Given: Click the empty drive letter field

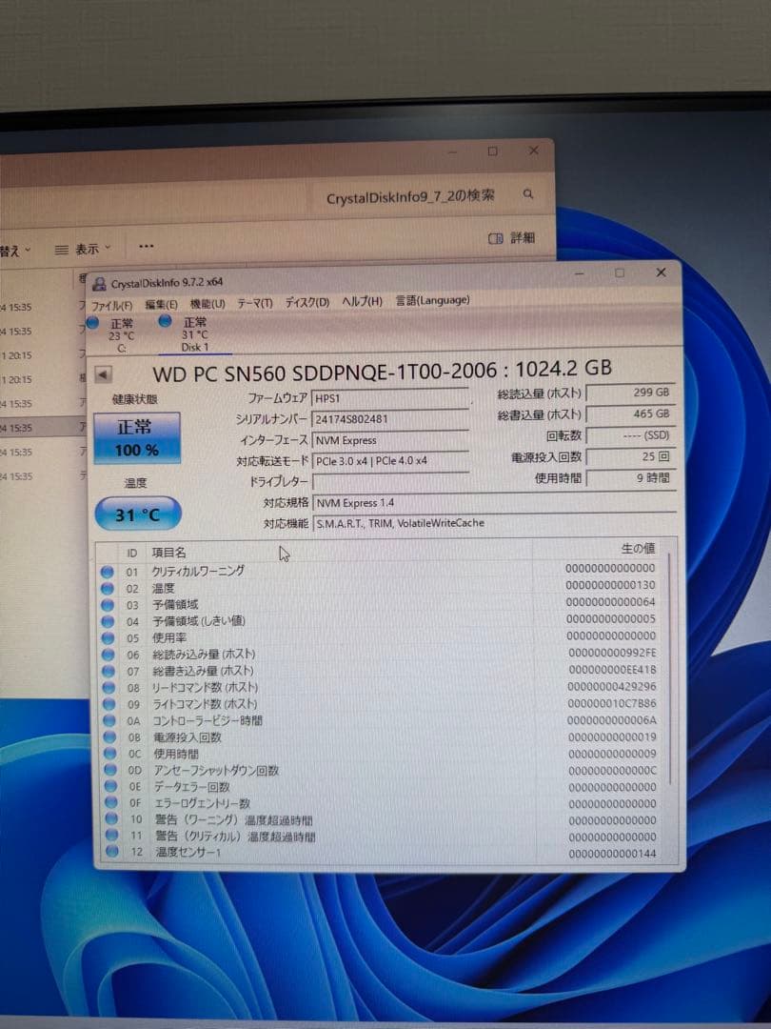Looking at the screenshot, I should click(x=391, y=482).
